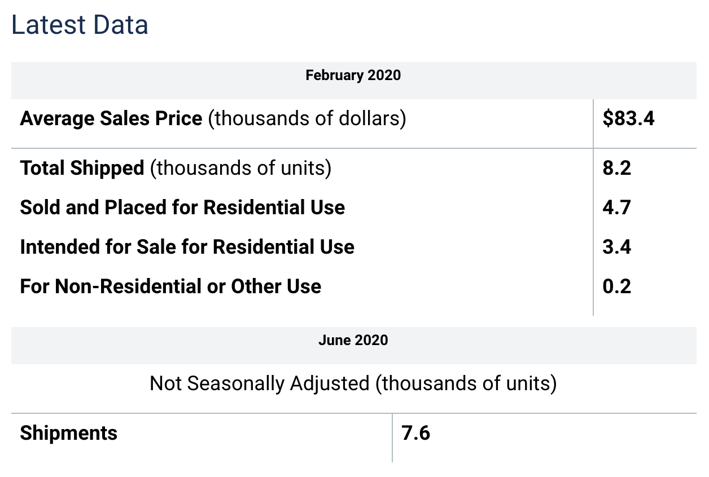Click the Latest Data heading
The image size is (709, 477).
80,26
